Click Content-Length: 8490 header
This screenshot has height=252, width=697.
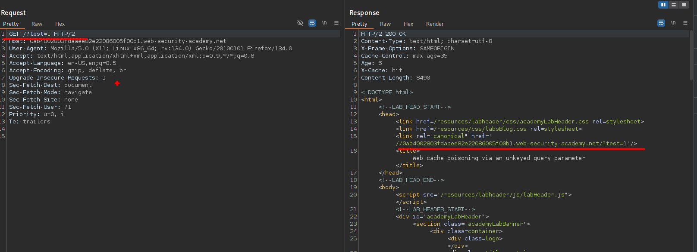[396, 78]
